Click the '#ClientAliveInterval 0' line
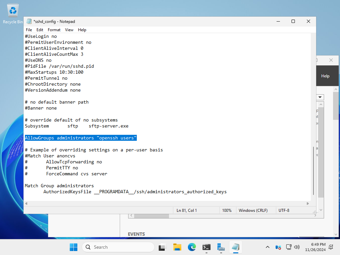This screenshot has height=255, width=340. [x=54, y=48]
